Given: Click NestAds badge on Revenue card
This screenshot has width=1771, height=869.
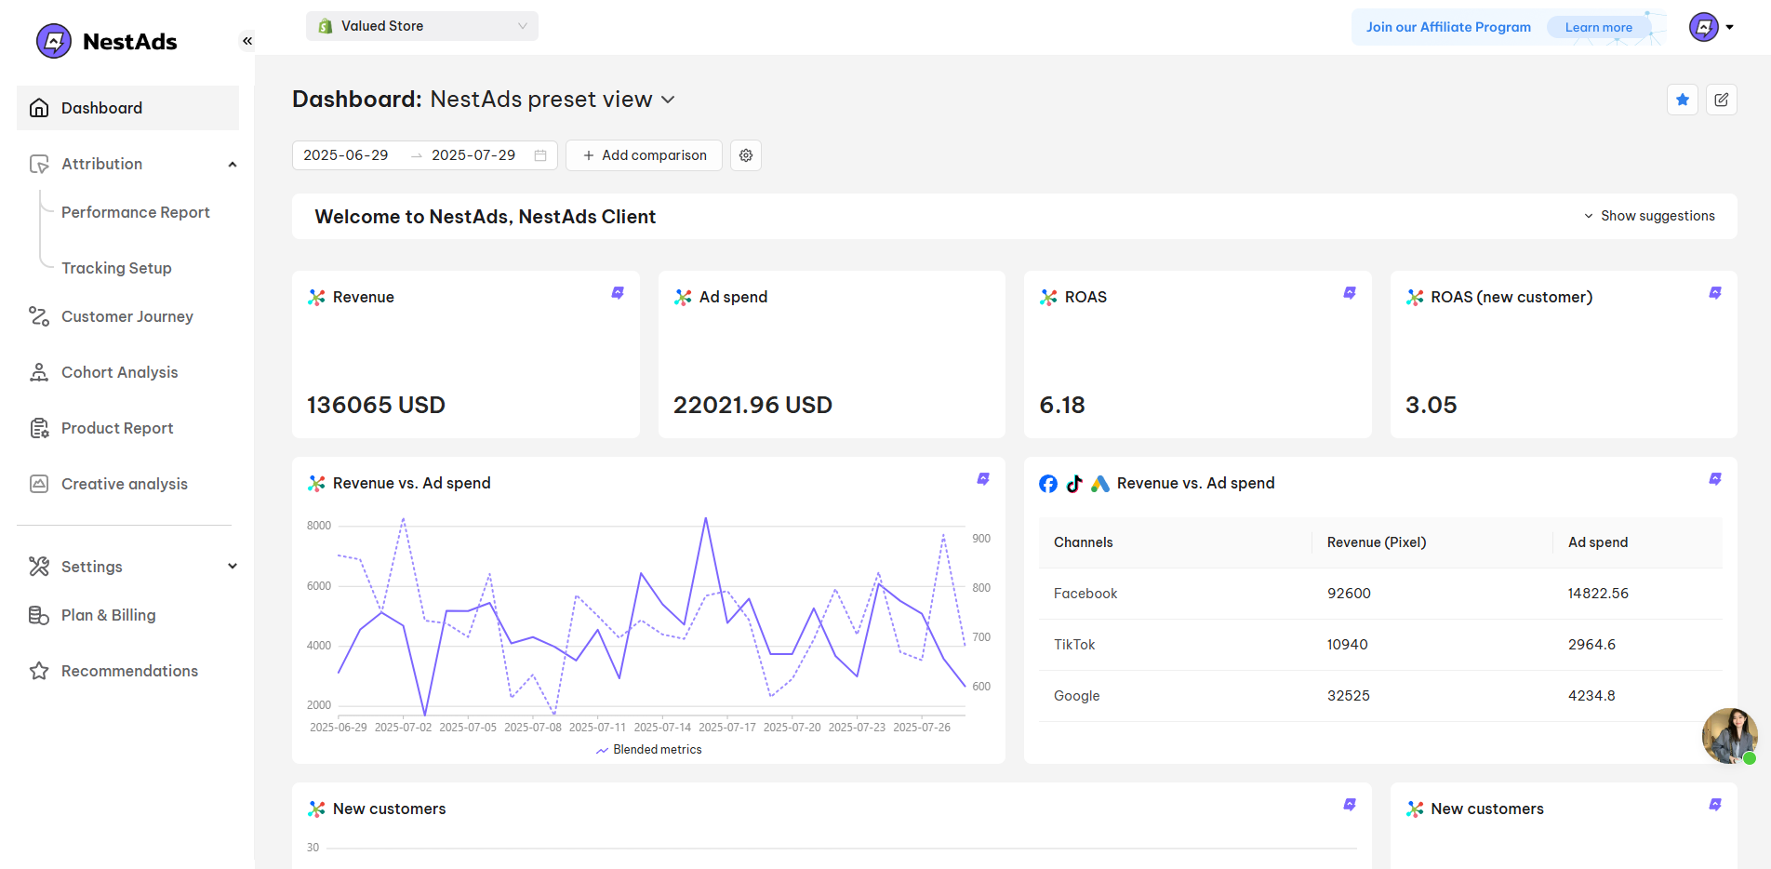Looking at the screenshot, I should pyautogui.click(x=618, y=293).
